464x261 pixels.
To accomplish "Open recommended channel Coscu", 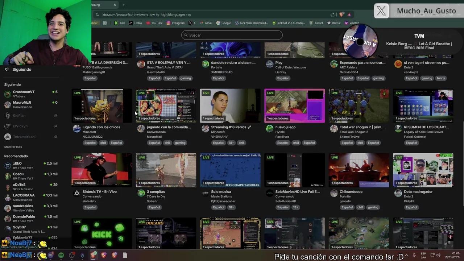I will click(x=31, y=176).
